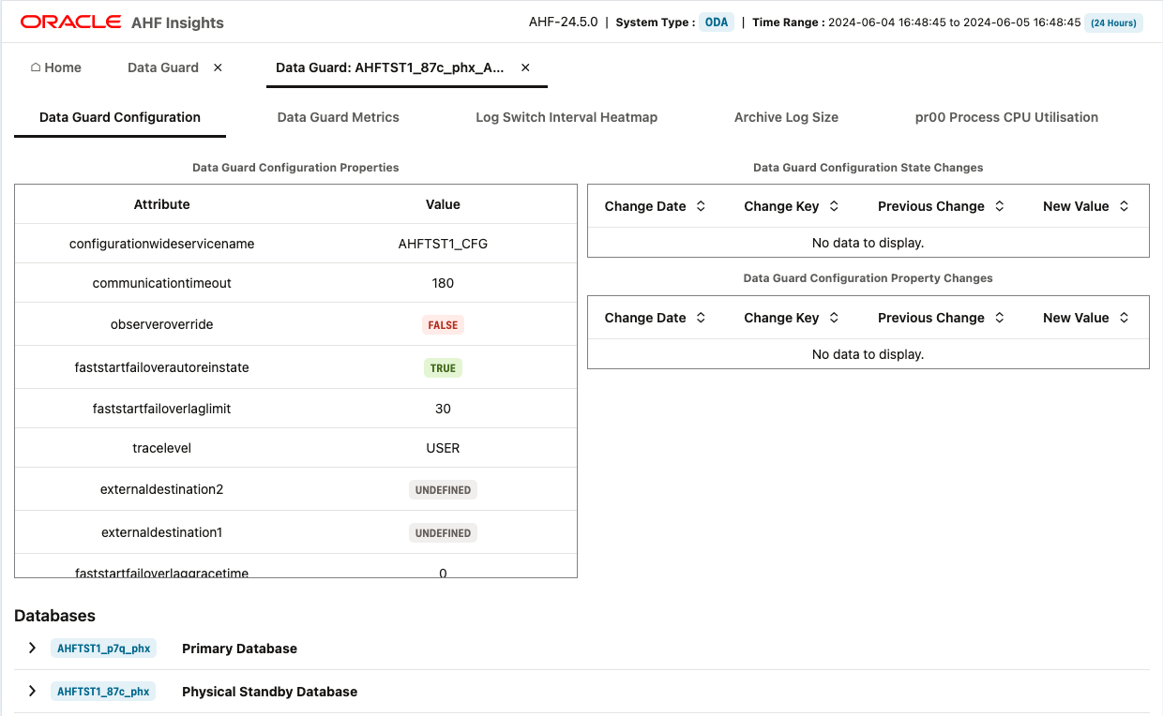1163x716 pixels.
Task: Sort the Change Date column in State Changes
Action: coord(702,205)
